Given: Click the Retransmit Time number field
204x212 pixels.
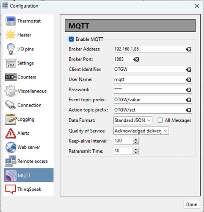Looking at the screenshot, I should 123,151.
